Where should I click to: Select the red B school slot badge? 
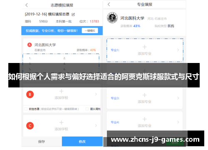pos(30,94)
